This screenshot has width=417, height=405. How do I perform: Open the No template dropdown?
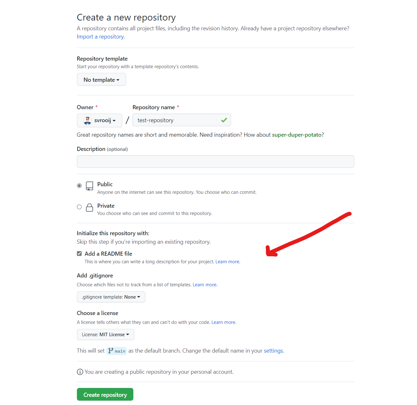pos(101,79)
